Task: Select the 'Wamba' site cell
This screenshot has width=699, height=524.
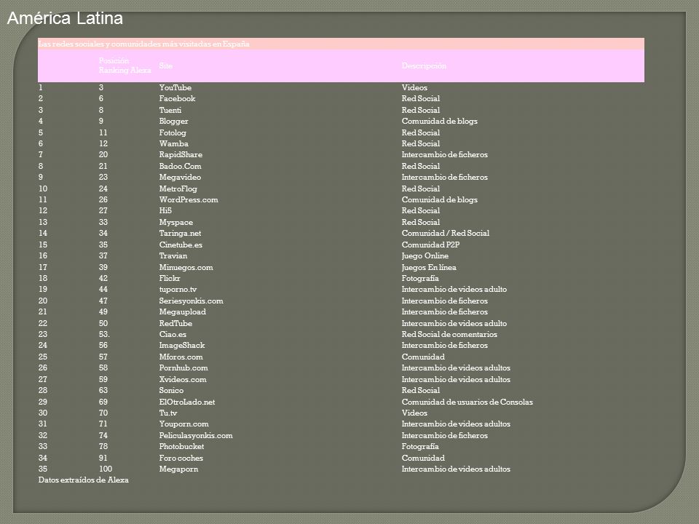Action: [173, 143]
